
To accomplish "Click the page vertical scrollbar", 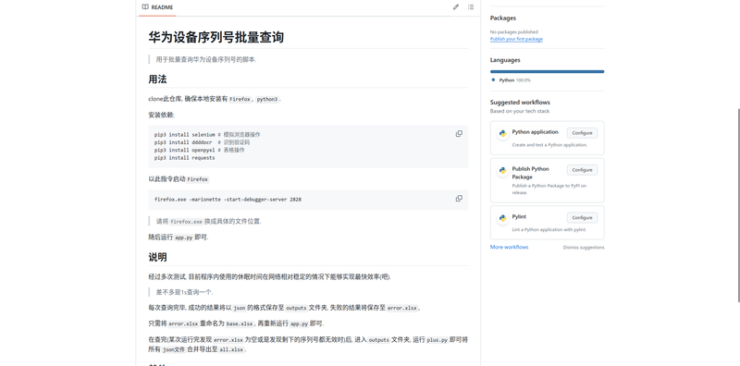I will coord(738,205).
